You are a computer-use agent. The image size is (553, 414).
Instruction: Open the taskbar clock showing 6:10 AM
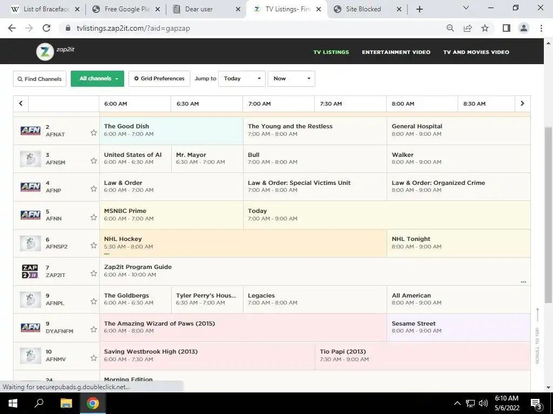click(x=507, y=403)
